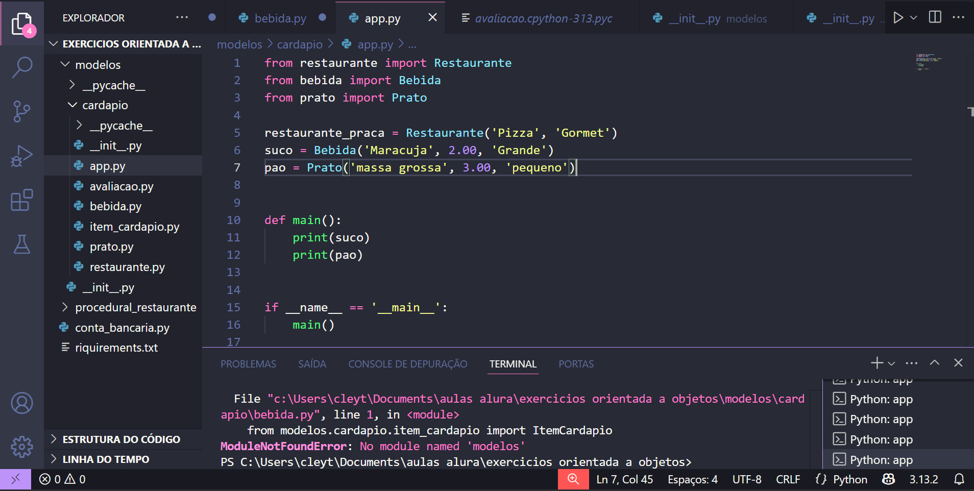Open the Testing flask view
This screenshot has height=491, width=974.
click(x=22, y=244)
